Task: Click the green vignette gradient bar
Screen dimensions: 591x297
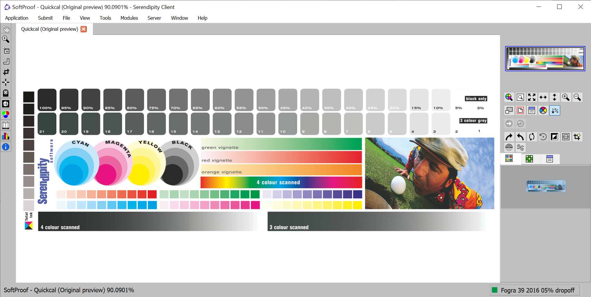Action: [x=281, y=144]
